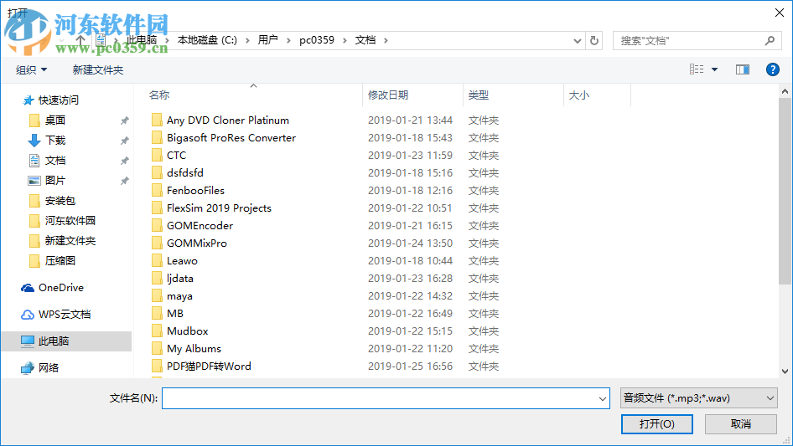The height and width of the screenshot is (446, 793).
Task: Expand the chevron after pc0359 in path
Action: tap(345, 40)
